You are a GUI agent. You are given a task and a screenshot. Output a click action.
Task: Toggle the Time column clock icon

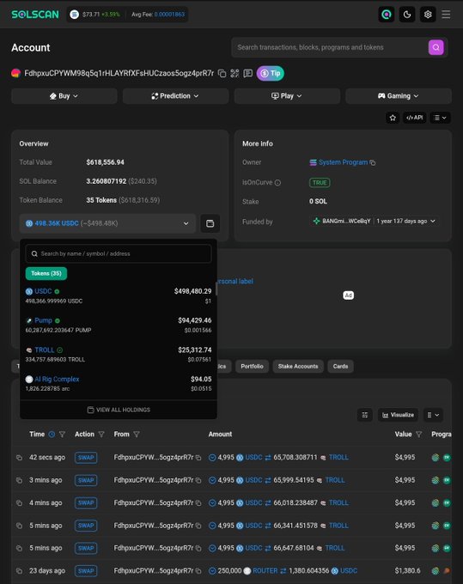52,435
